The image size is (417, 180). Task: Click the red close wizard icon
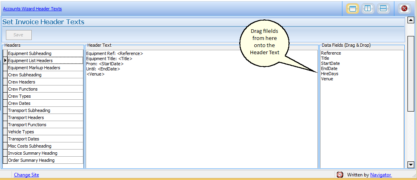(x=404, y=8)
